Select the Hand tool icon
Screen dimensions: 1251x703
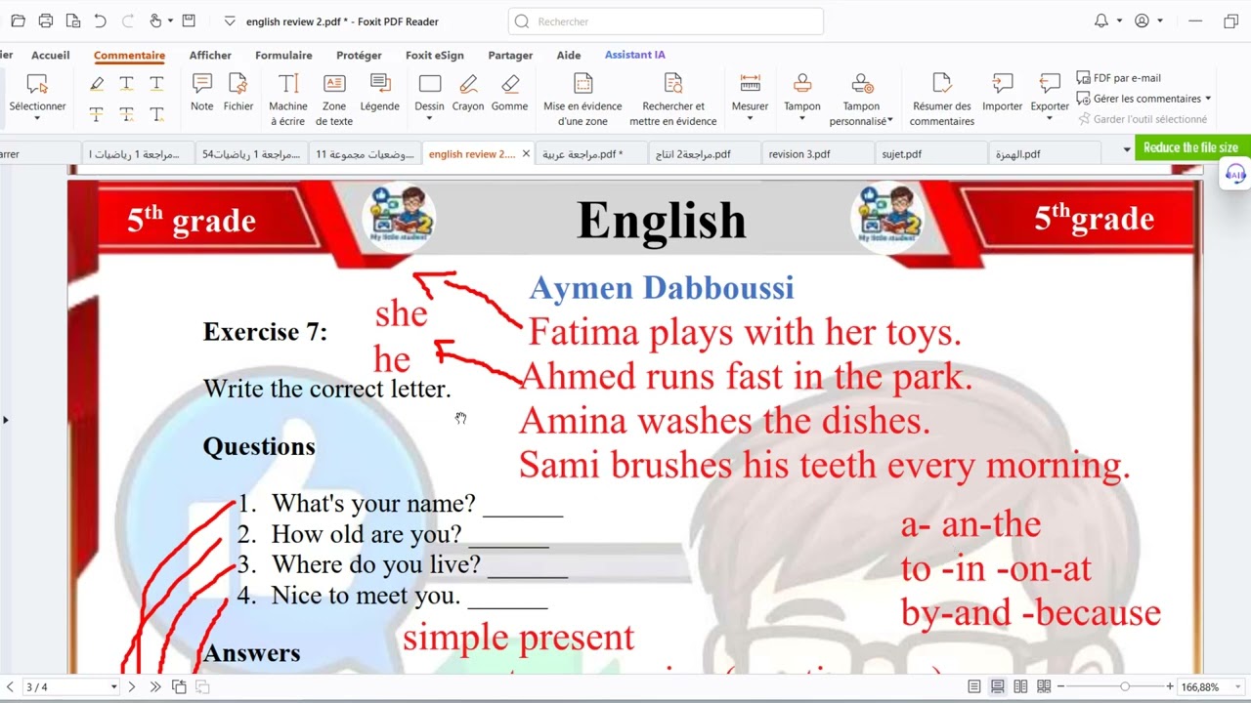pos(155,21)
